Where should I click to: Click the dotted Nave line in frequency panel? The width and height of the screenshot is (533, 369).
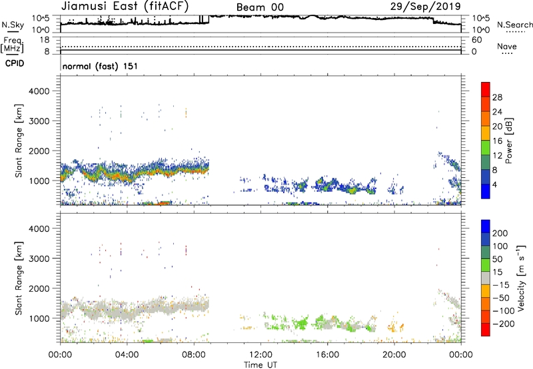coord(261,47)
